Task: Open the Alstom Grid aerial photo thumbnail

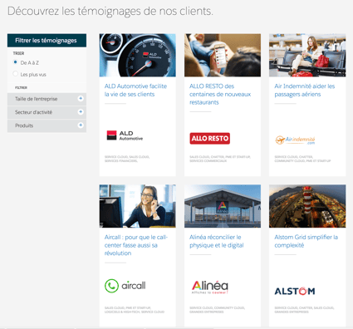Action: (307, 206)
